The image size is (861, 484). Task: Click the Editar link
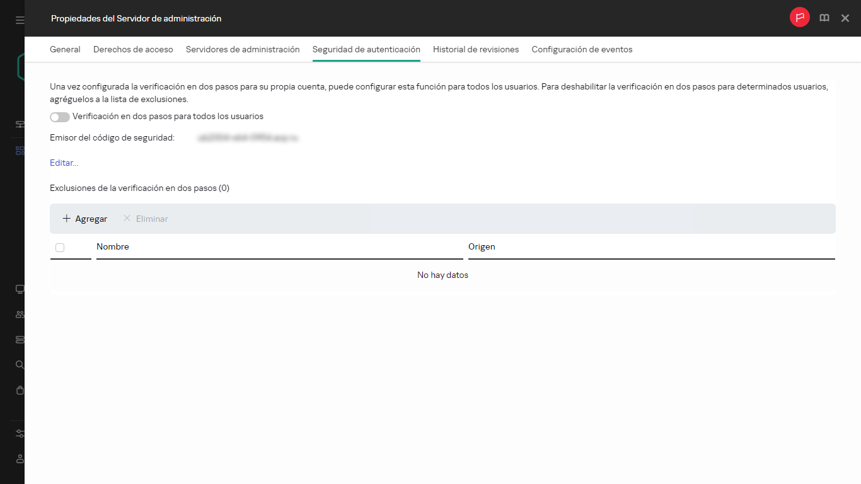tap(64, 163)
